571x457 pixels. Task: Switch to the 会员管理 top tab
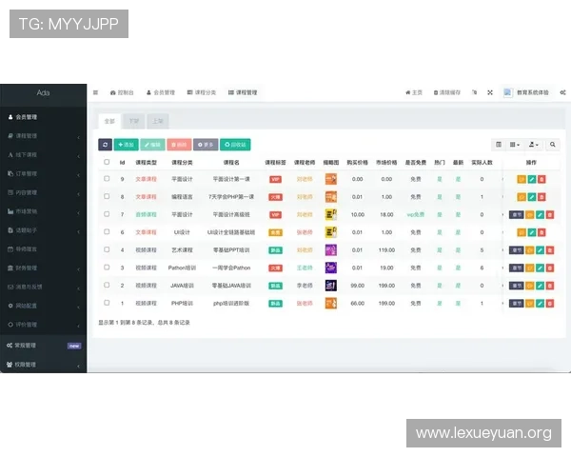tap(161, 92)
